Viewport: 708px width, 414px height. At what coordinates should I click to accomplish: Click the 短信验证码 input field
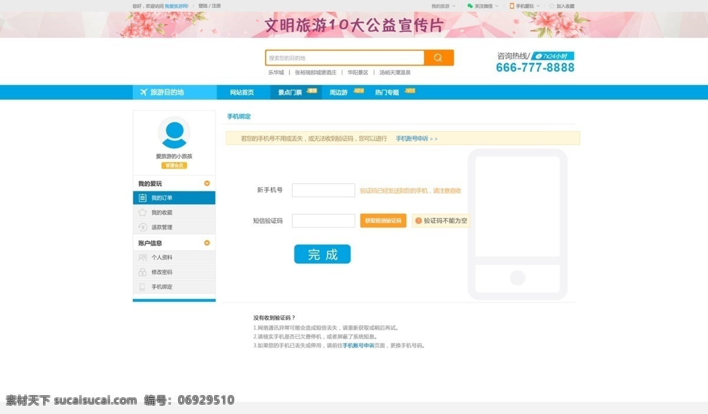(x=323, y=221)
